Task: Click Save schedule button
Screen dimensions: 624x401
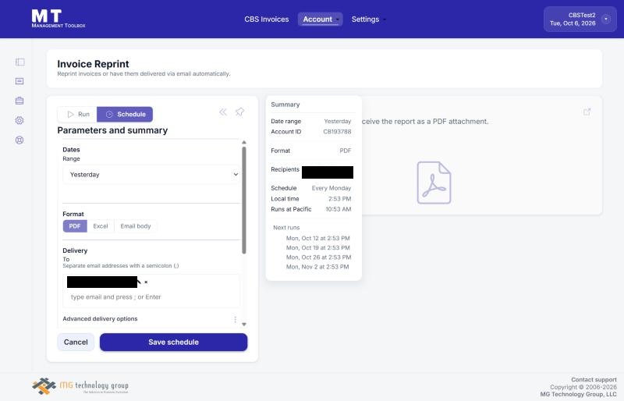Action: point(173,342)
